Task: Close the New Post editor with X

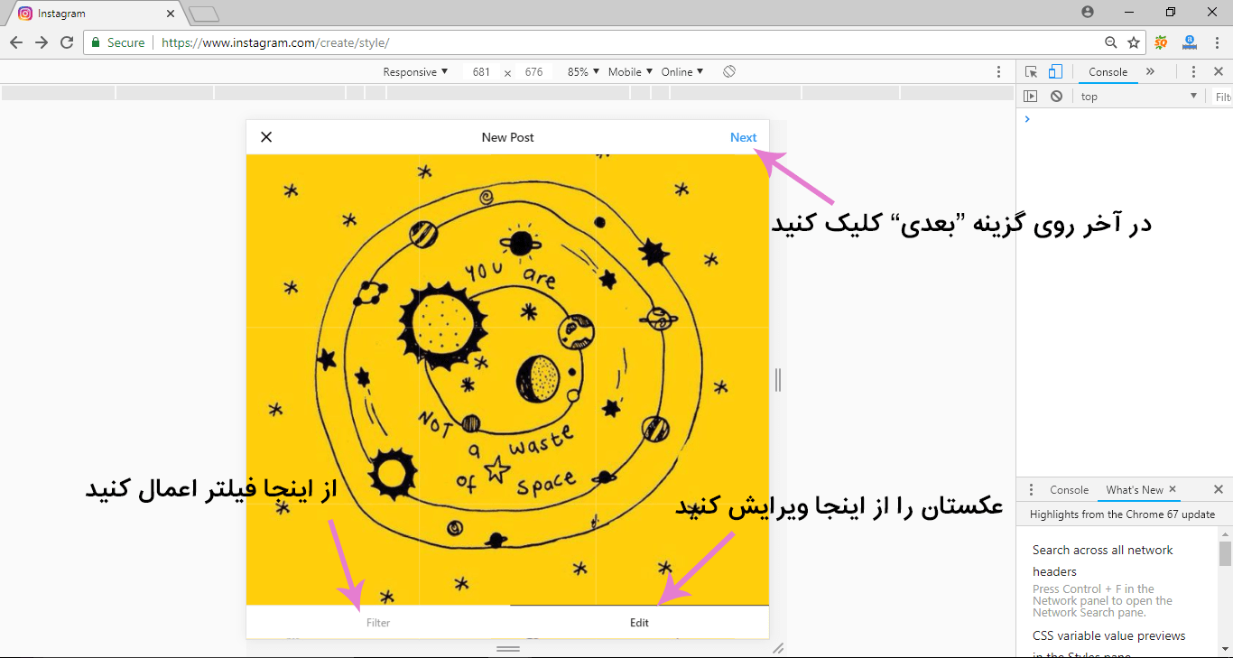Action: click(266, 137)
